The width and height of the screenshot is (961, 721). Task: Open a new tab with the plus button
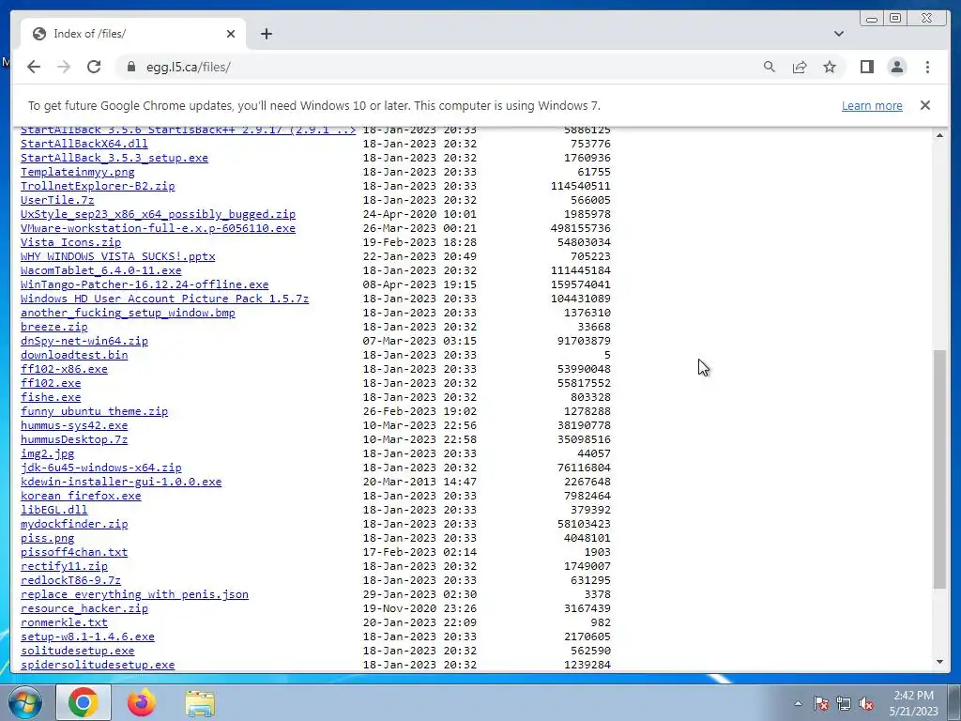(x=266, y=34)
